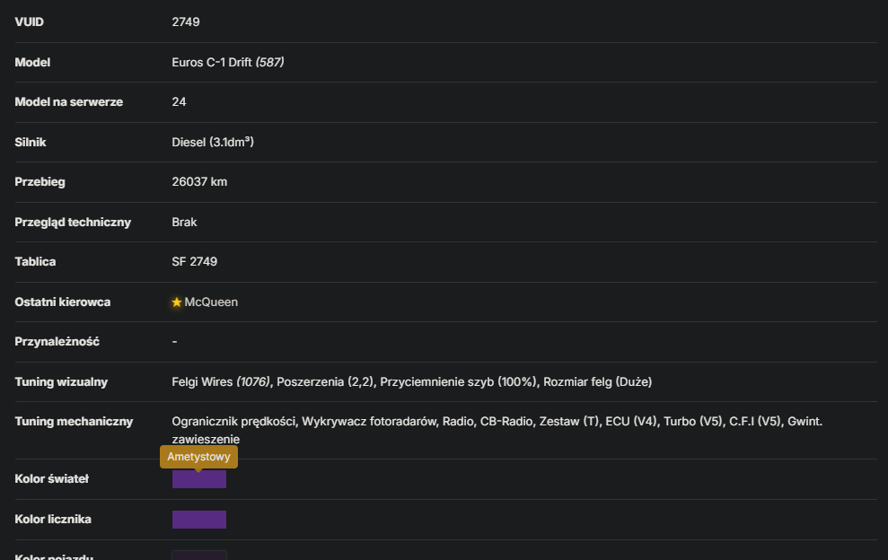Screen dimensions: 888x560
Task: Click the Kolor pojazdu label
Action: pos(54,556)
